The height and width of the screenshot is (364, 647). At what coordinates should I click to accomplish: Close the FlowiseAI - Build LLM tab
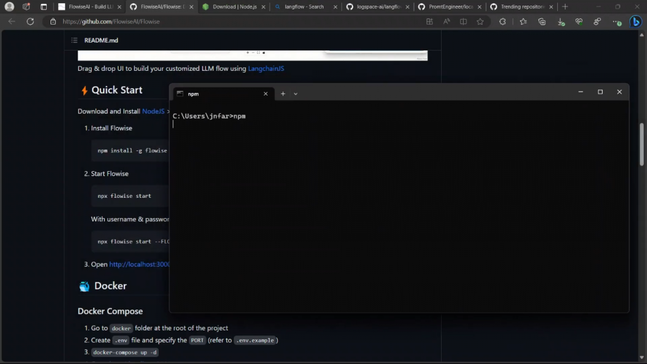(119, 7)
